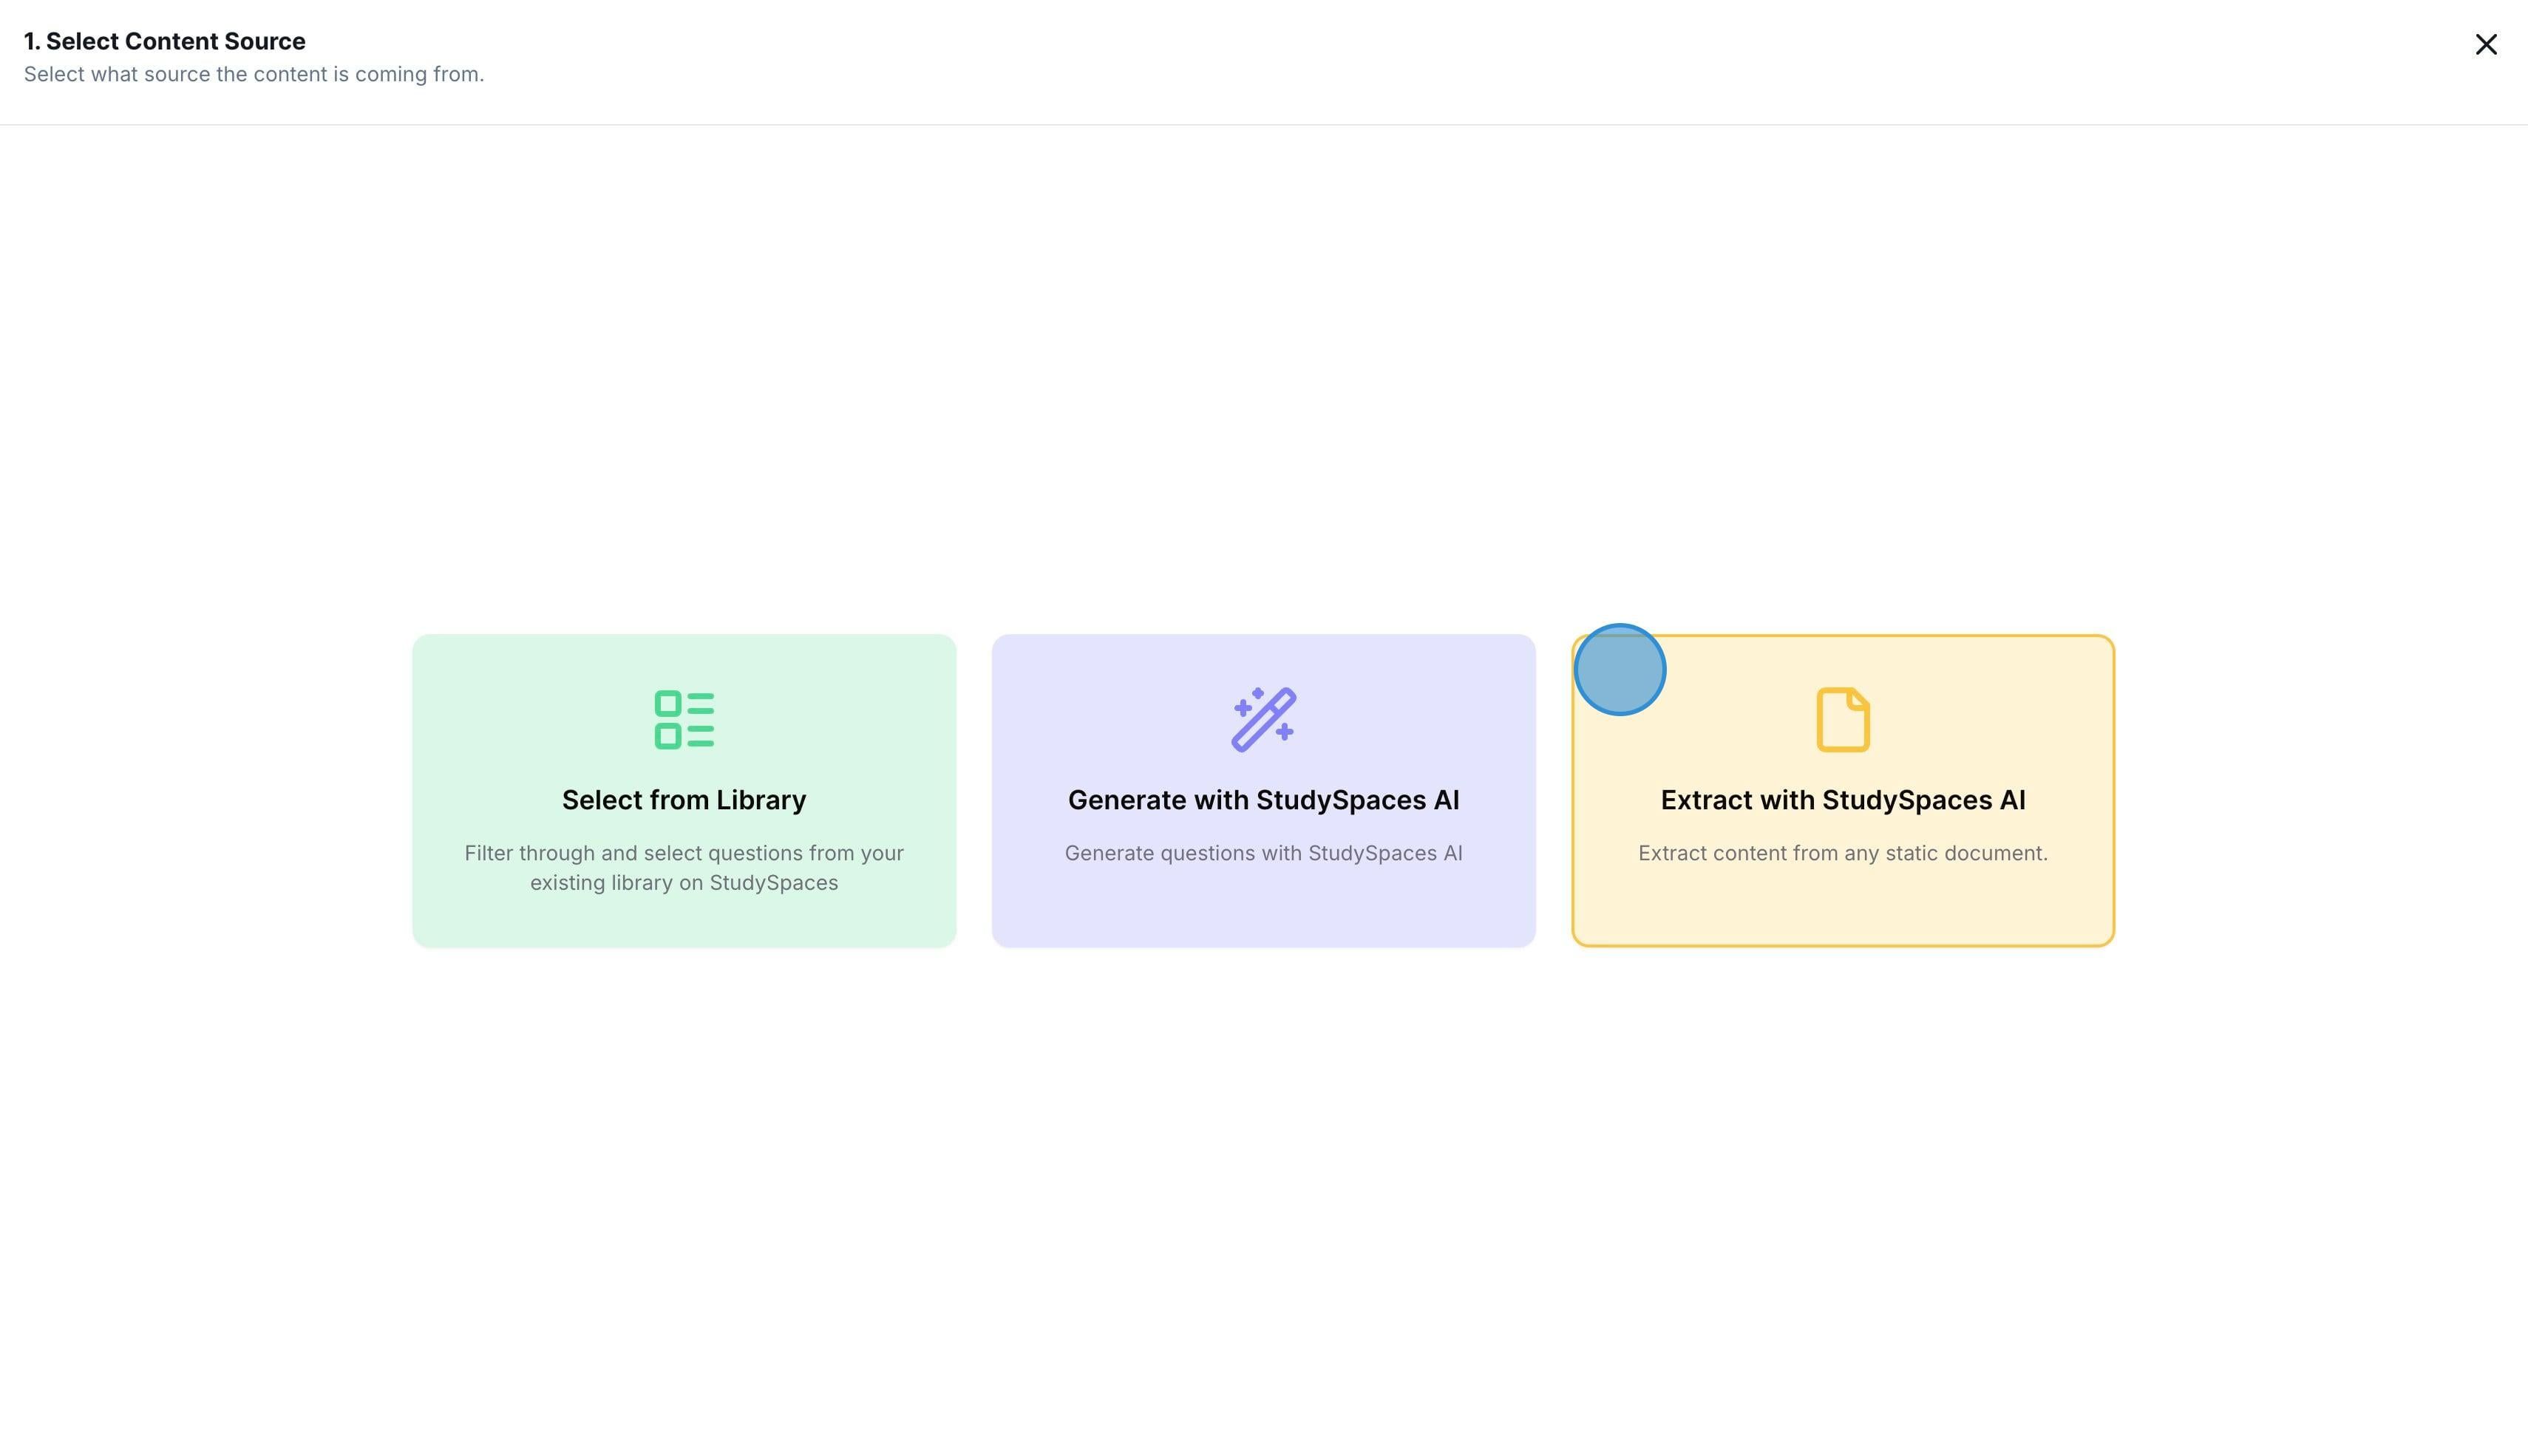The image size is (2528, 1456).
Task: Click 'Select what source the content is coming from.' subtitle
Action: 254,74
